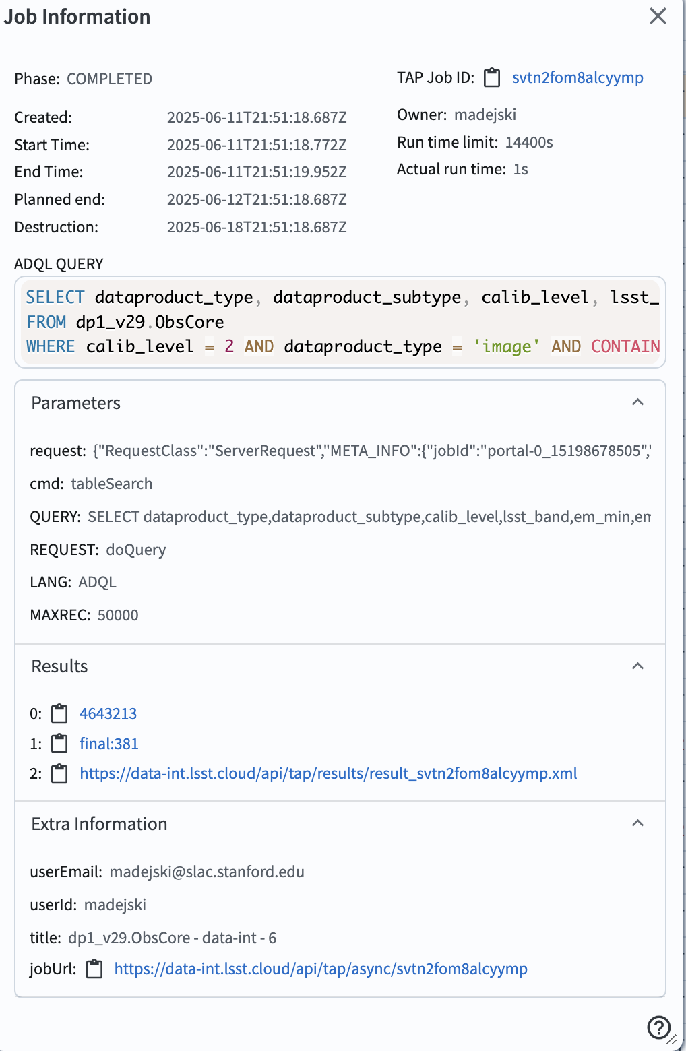Image resolution: width=686 pixels, height=1051 pixels.
Task: Collapse the Parameters section
Action: (x=637, y=402)
